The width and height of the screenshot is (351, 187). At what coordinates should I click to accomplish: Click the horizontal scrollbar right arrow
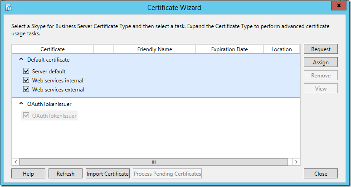[297, 162]
